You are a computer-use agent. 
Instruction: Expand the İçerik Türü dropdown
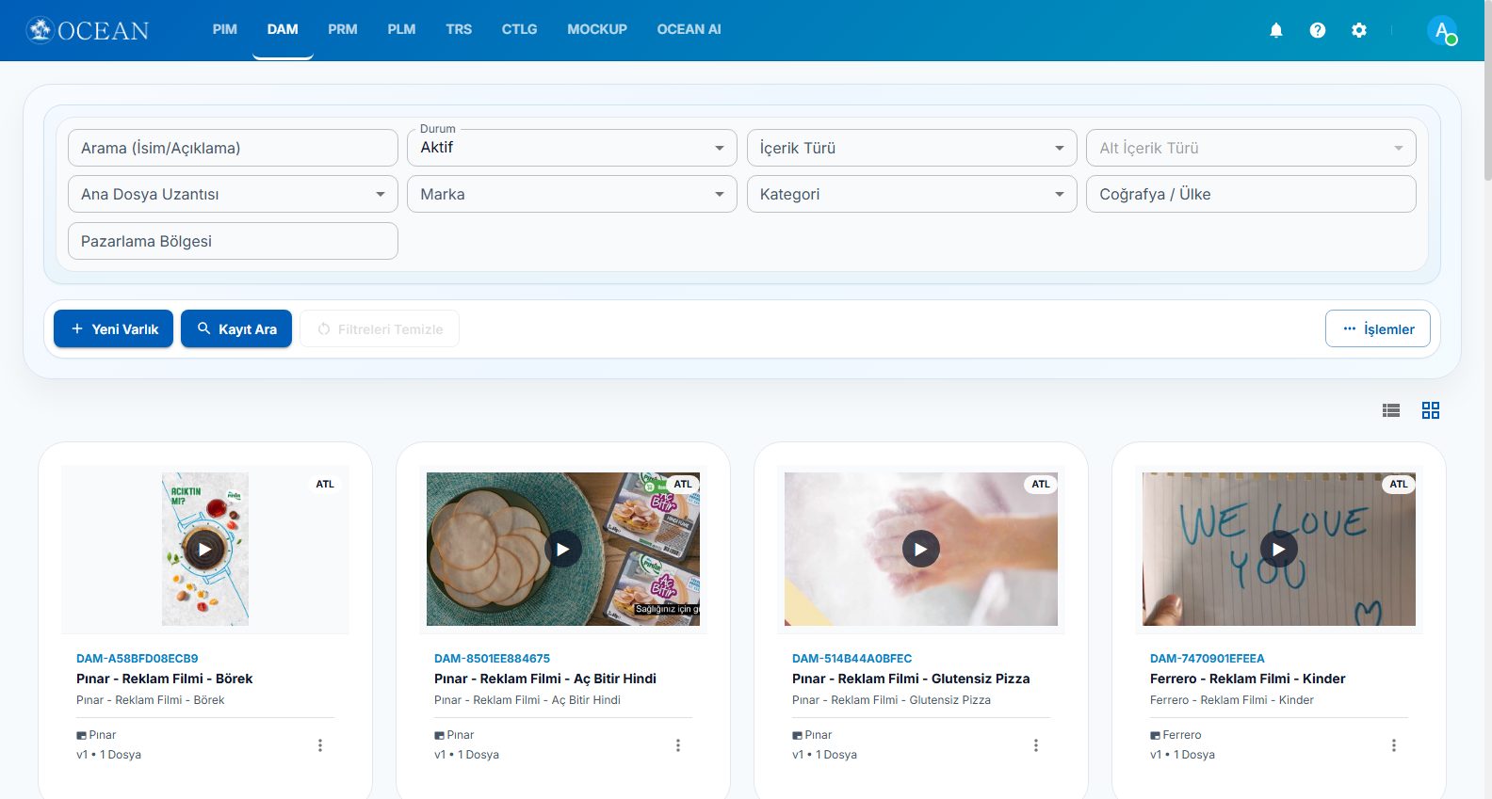tap(912, 148)
